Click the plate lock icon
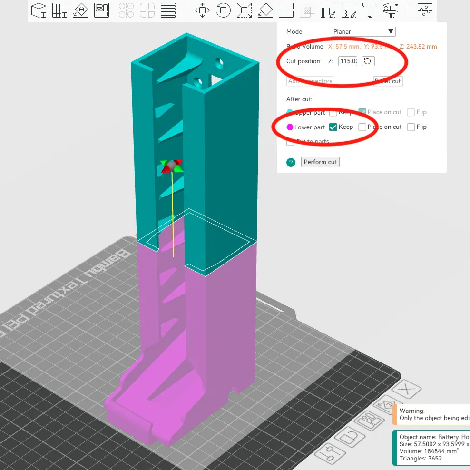This screenshot has width=470, height=470. (x=350, y=437)
